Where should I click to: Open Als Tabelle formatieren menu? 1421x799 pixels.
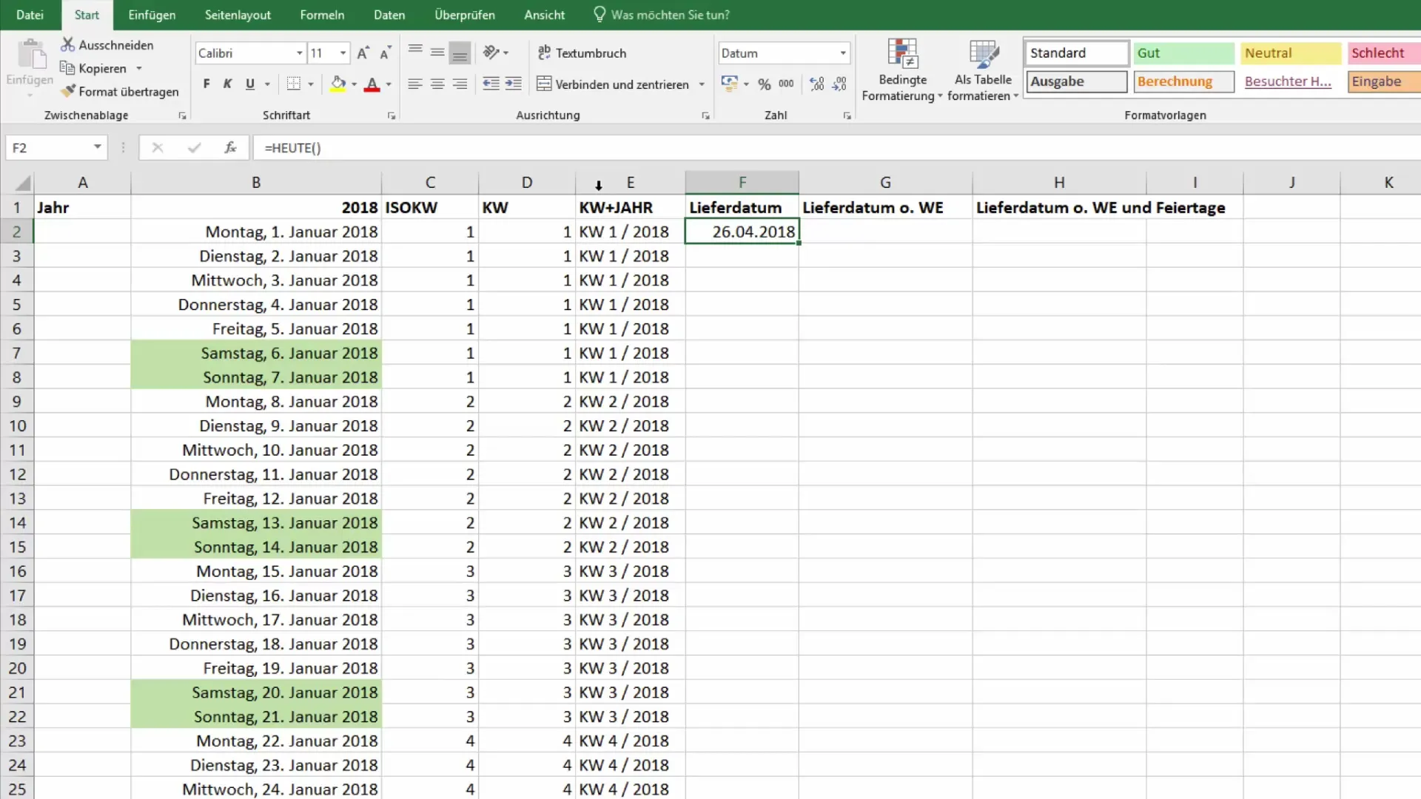(983, 70)
